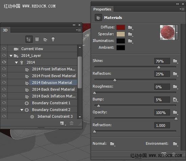Close the 3D panel
Image resolution: width=186 pixels, height=161 pixels.
tap(79, 25)
